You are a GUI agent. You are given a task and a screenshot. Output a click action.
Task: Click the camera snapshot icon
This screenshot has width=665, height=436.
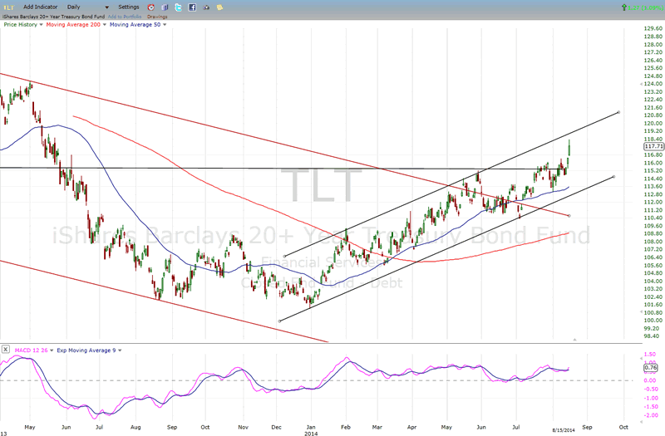206,7
